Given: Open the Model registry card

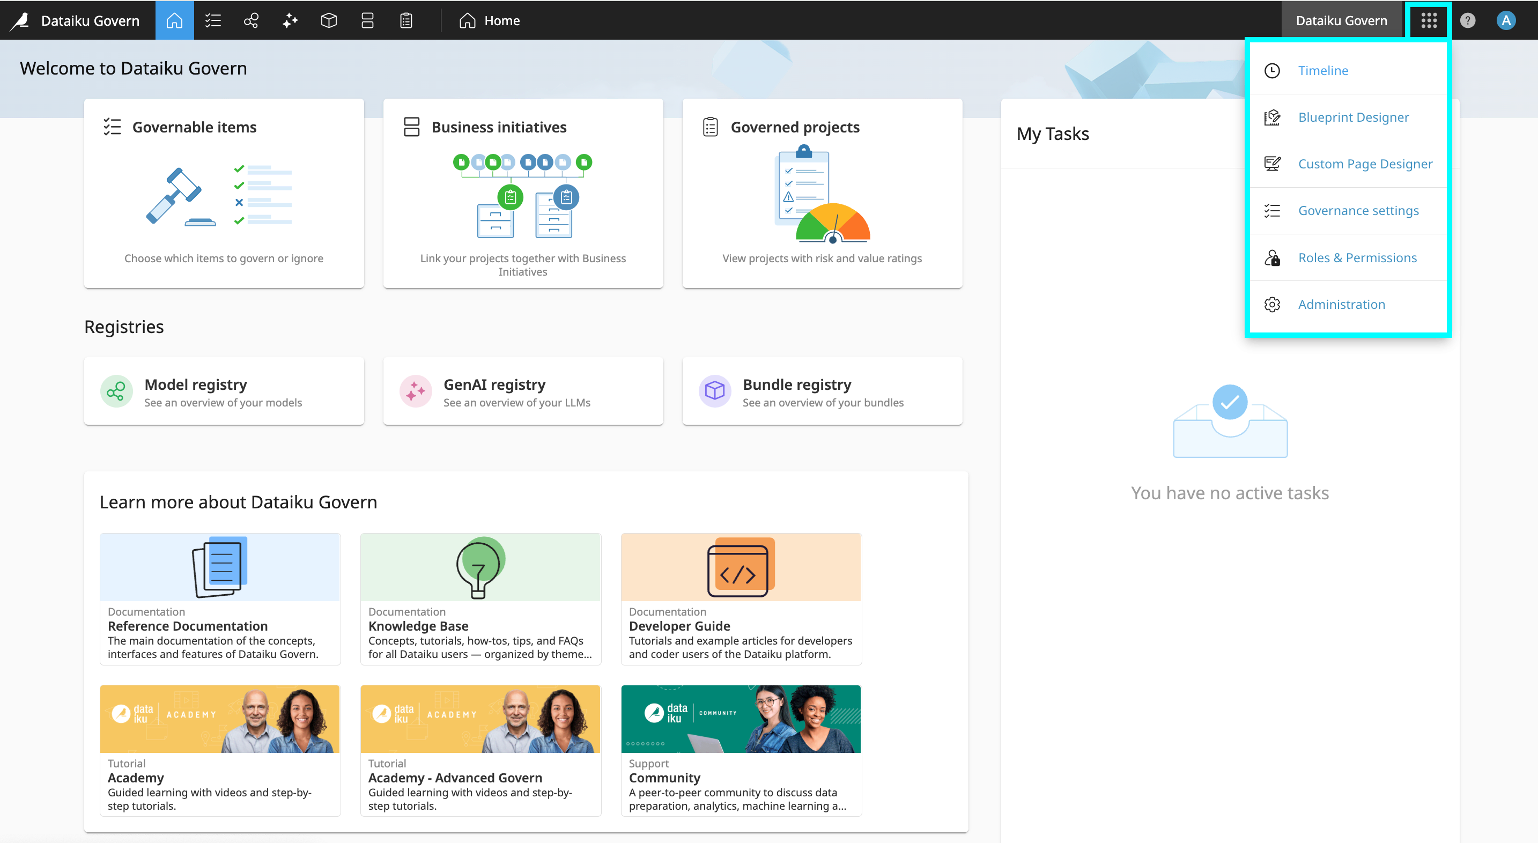Looking at the screenshot, I should tap(224, 391).
